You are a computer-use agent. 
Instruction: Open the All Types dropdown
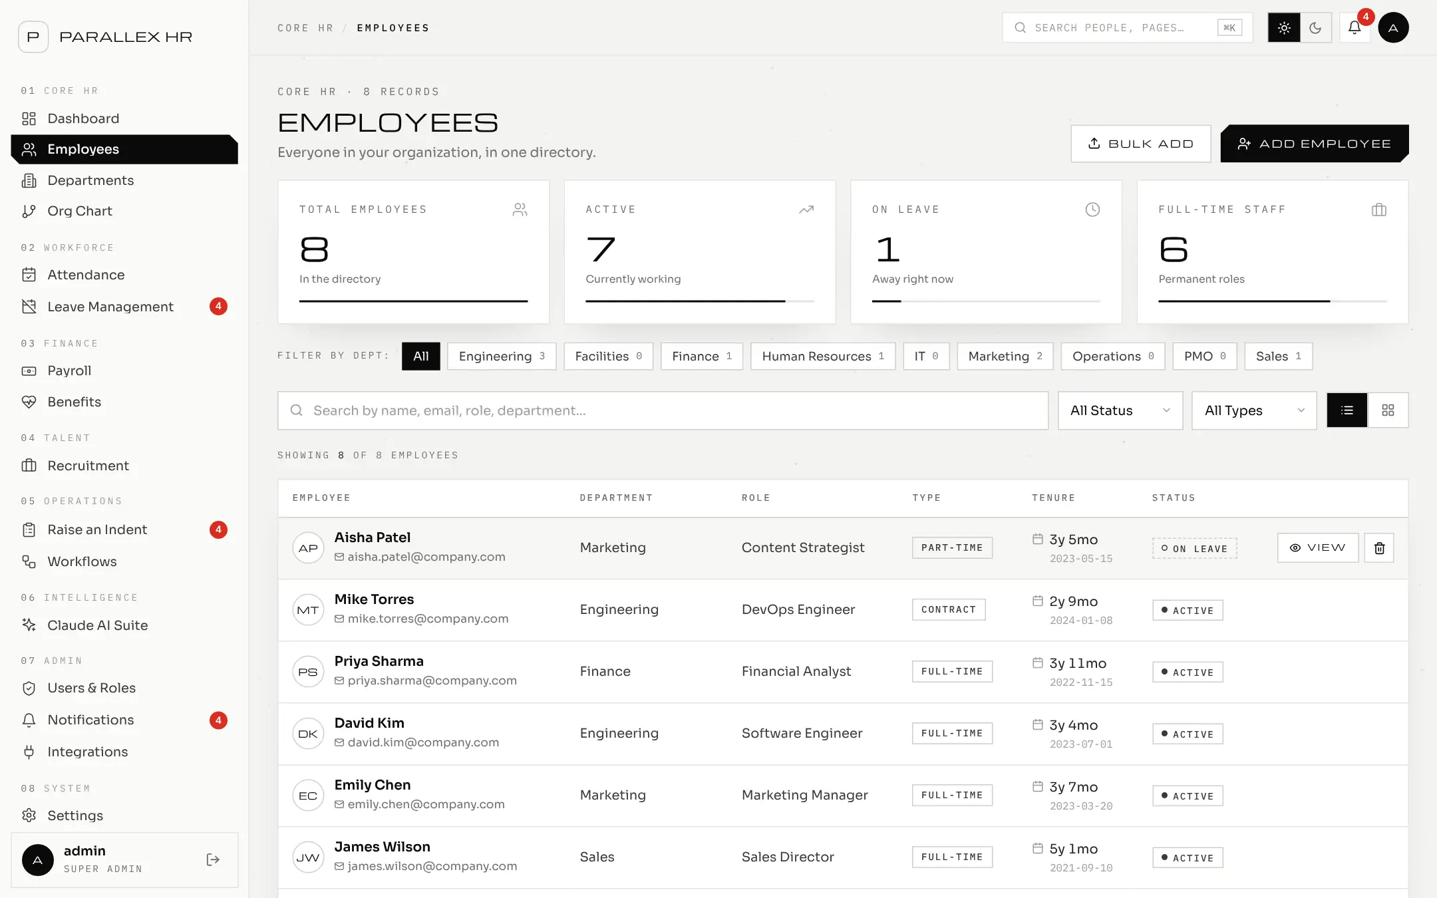(x=1254, y=410)
